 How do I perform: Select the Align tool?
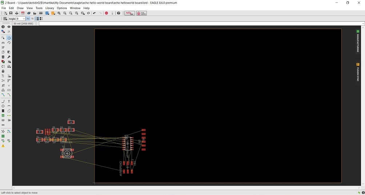(3, 47)
